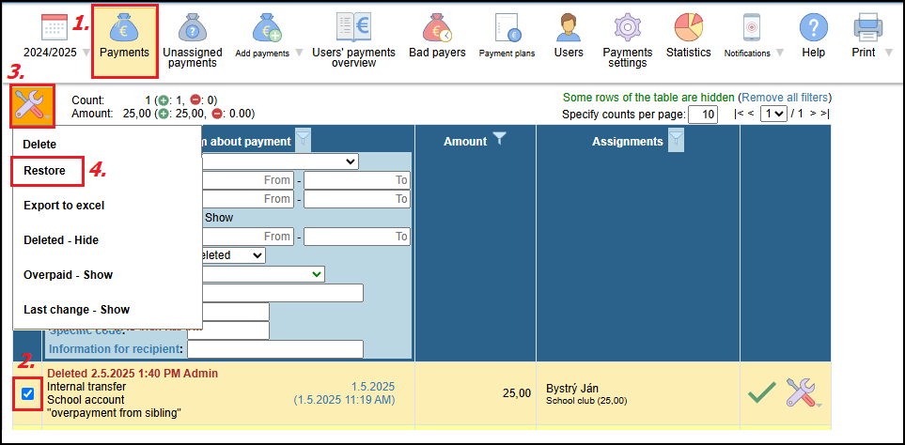Open the row wrench actions icon
The height and width of the screenshot is (445, 905).
pos(802,391)
